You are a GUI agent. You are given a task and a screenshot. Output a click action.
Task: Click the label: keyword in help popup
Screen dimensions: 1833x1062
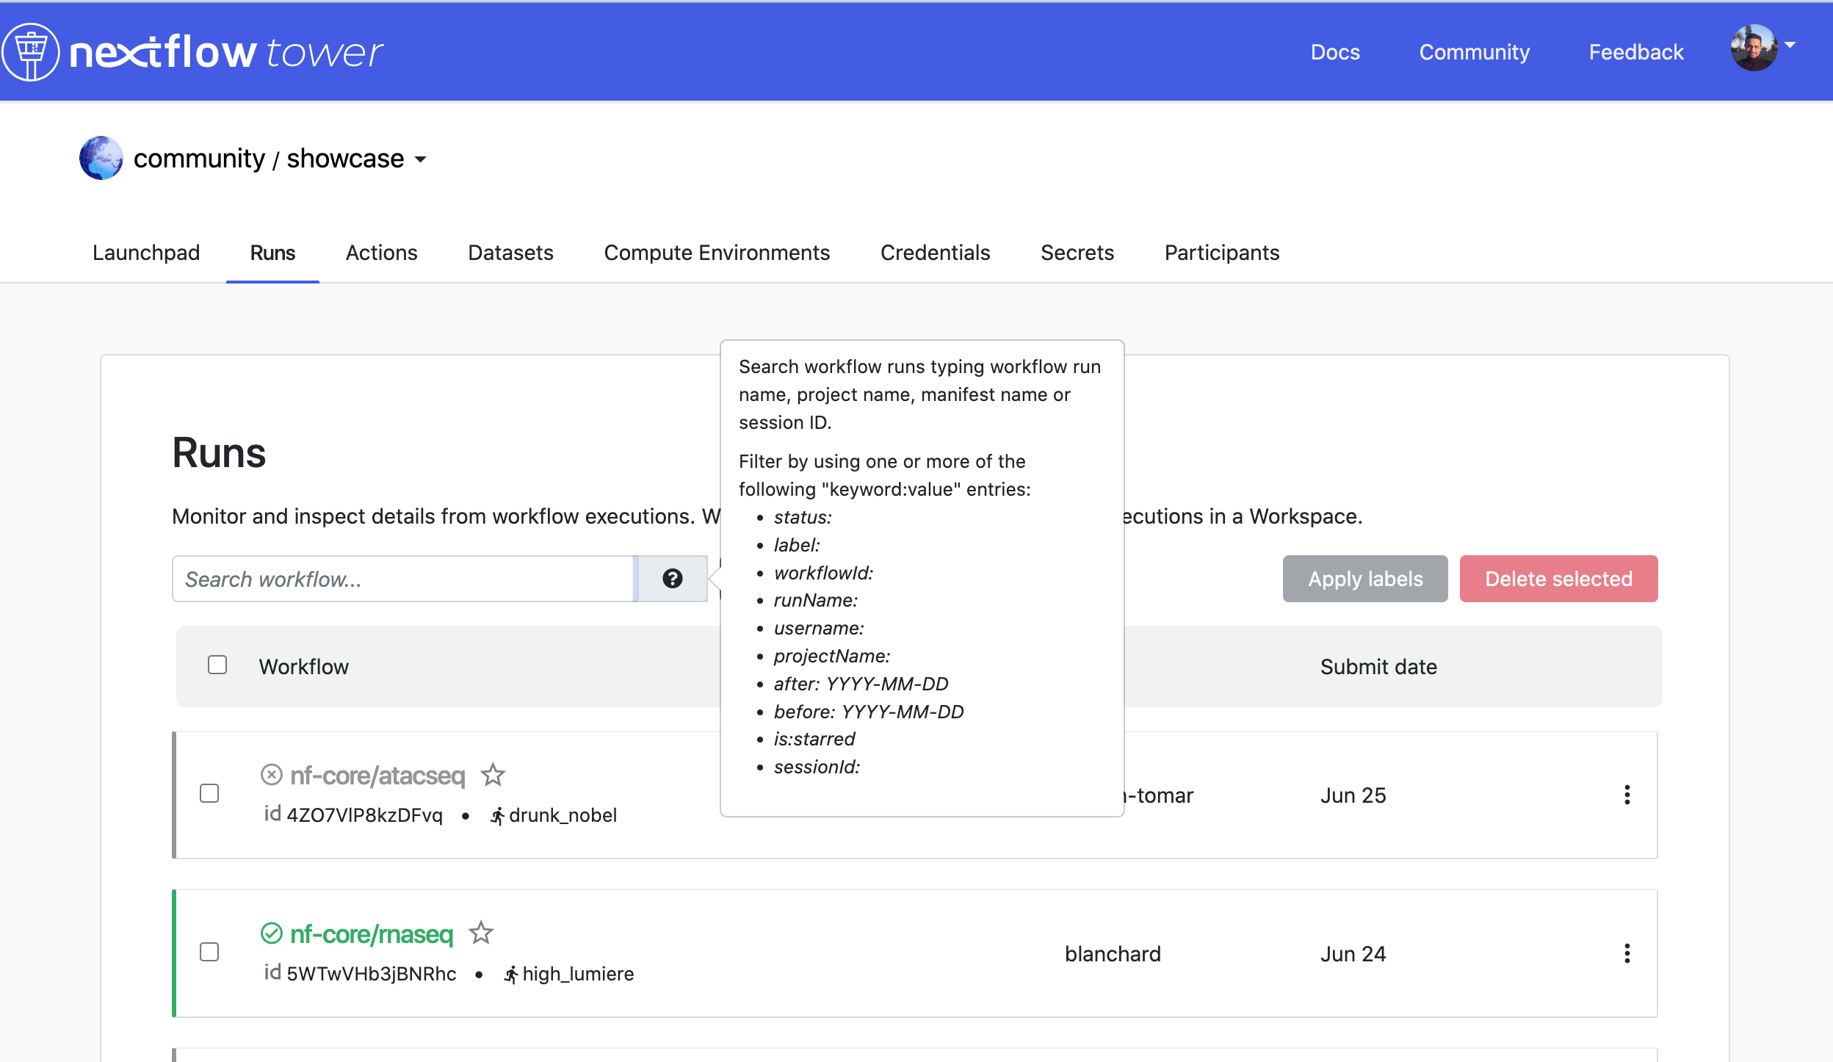tap(797, 545)
